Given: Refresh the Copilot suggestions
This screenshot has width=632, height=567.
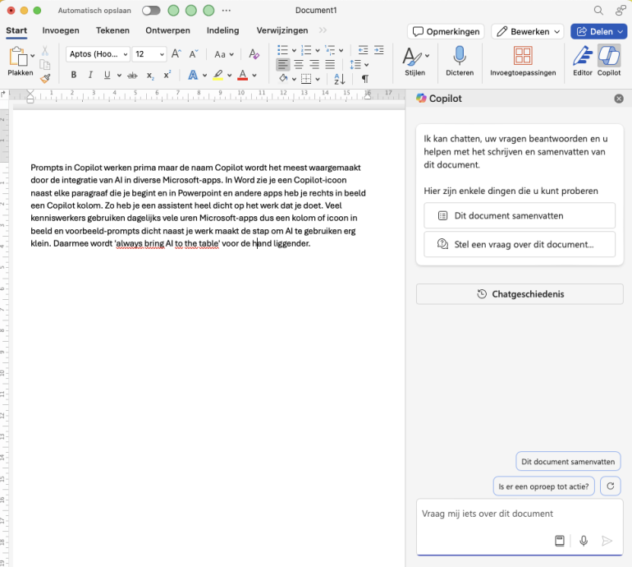Looking at the screenshot, I should 610,486.
